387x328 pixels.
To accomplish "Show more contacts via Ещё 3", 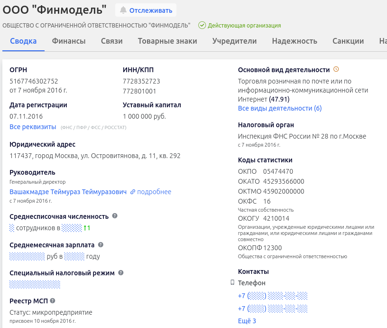I will [247, 321].
